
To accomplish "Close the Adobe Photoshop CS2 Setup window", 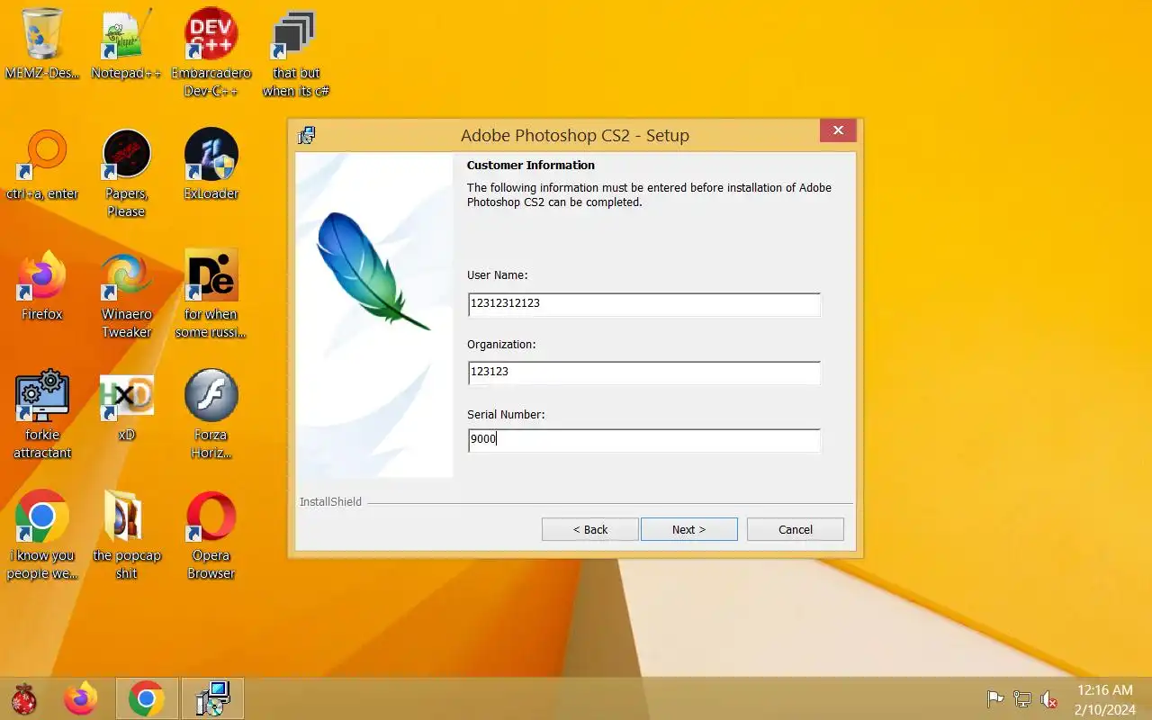I will tap(838, 130).
